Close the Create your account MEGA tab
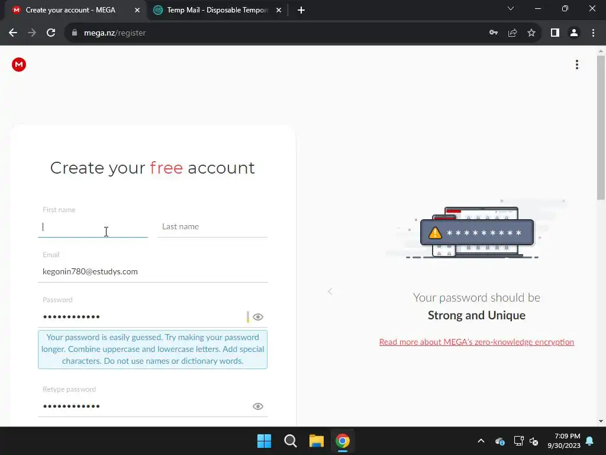The image size is (606, 455). pos(137,10)
